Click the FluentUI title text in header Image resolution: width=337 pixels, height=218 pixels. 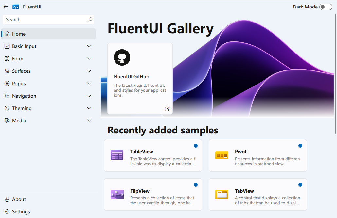(32, 7)
